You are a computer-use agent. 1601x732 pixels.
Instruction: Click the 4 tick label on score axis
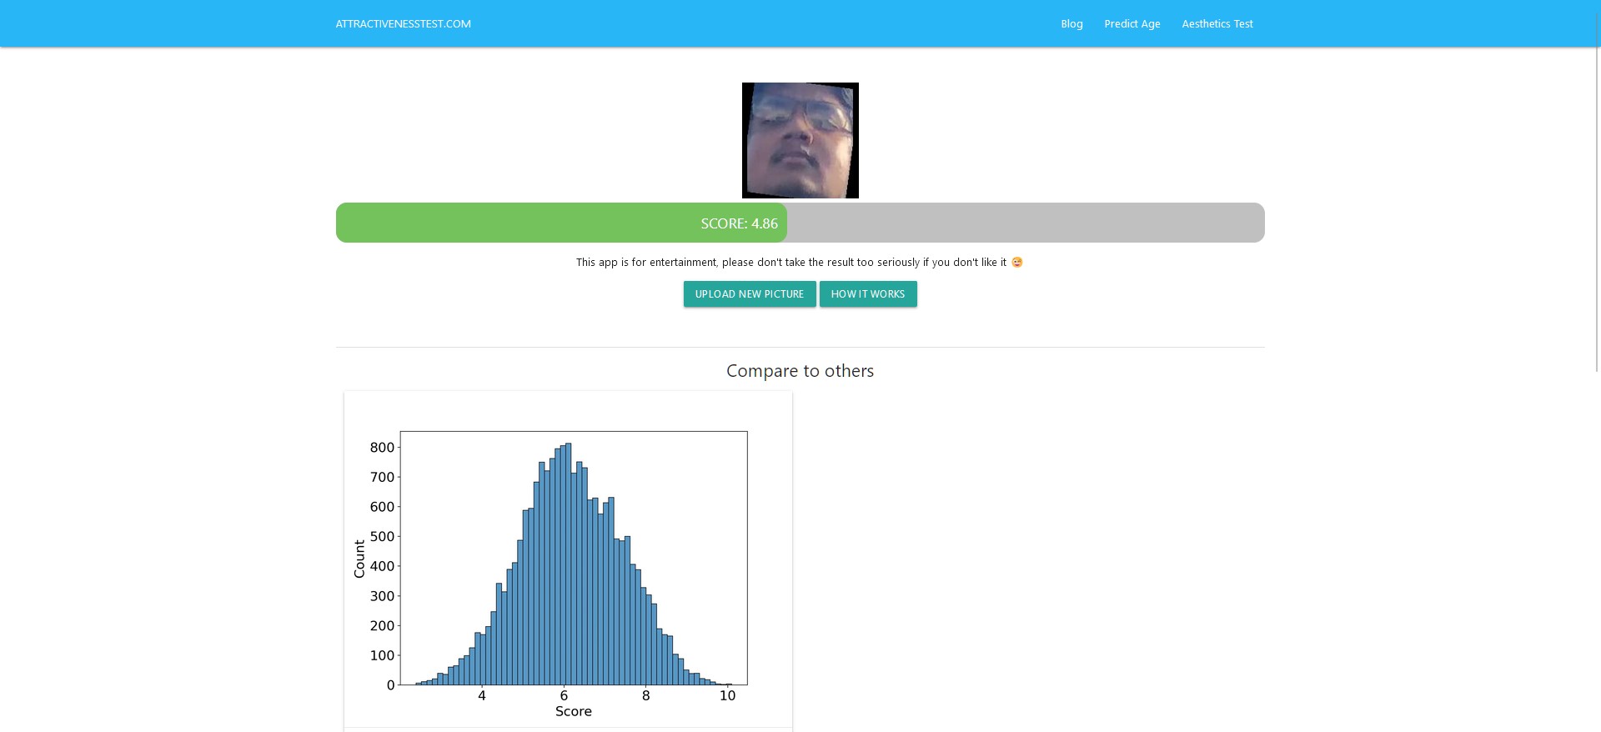point(482,695)
